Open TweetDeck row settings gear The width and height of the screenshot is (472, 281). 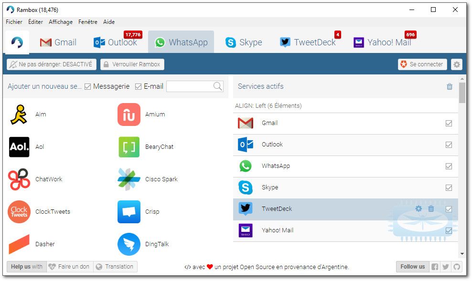(x=418, y=208)
